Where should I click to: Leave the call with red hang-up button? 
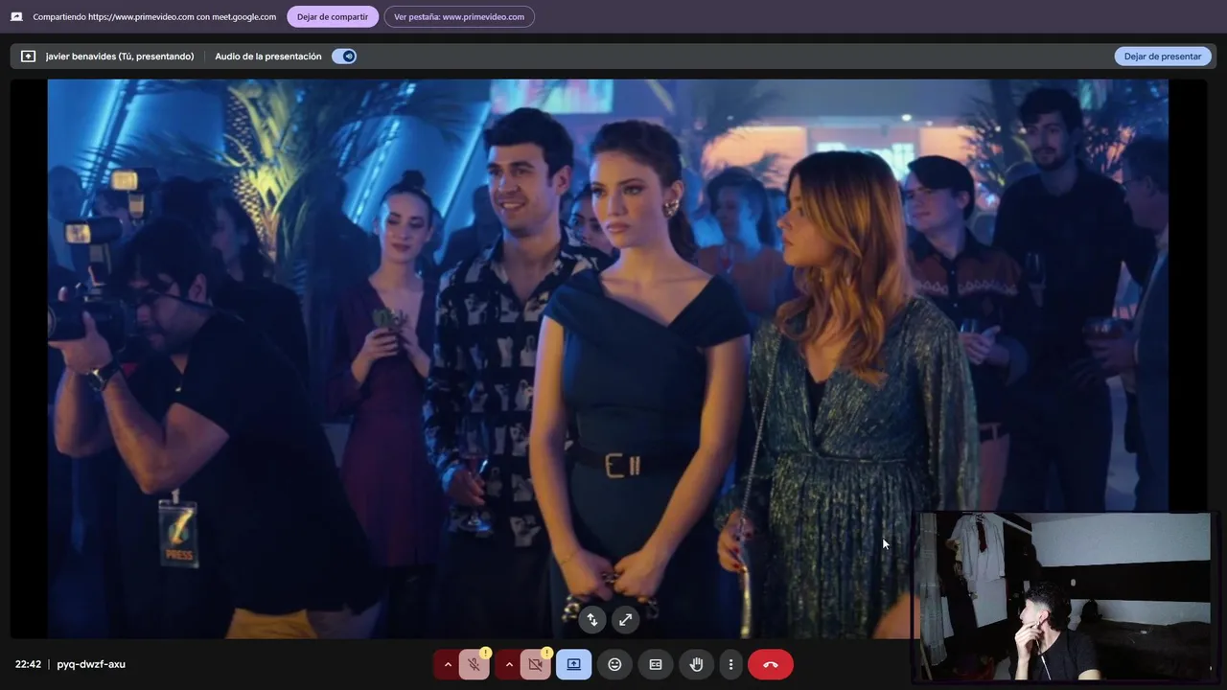click(771, 664)
